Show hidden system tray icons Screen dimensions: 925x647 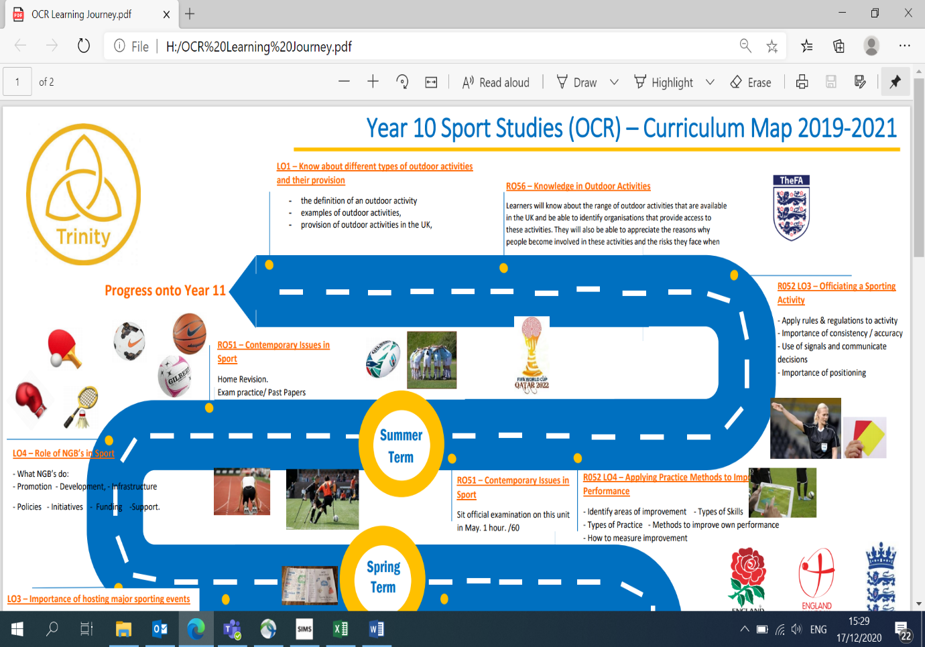point(744,629)
